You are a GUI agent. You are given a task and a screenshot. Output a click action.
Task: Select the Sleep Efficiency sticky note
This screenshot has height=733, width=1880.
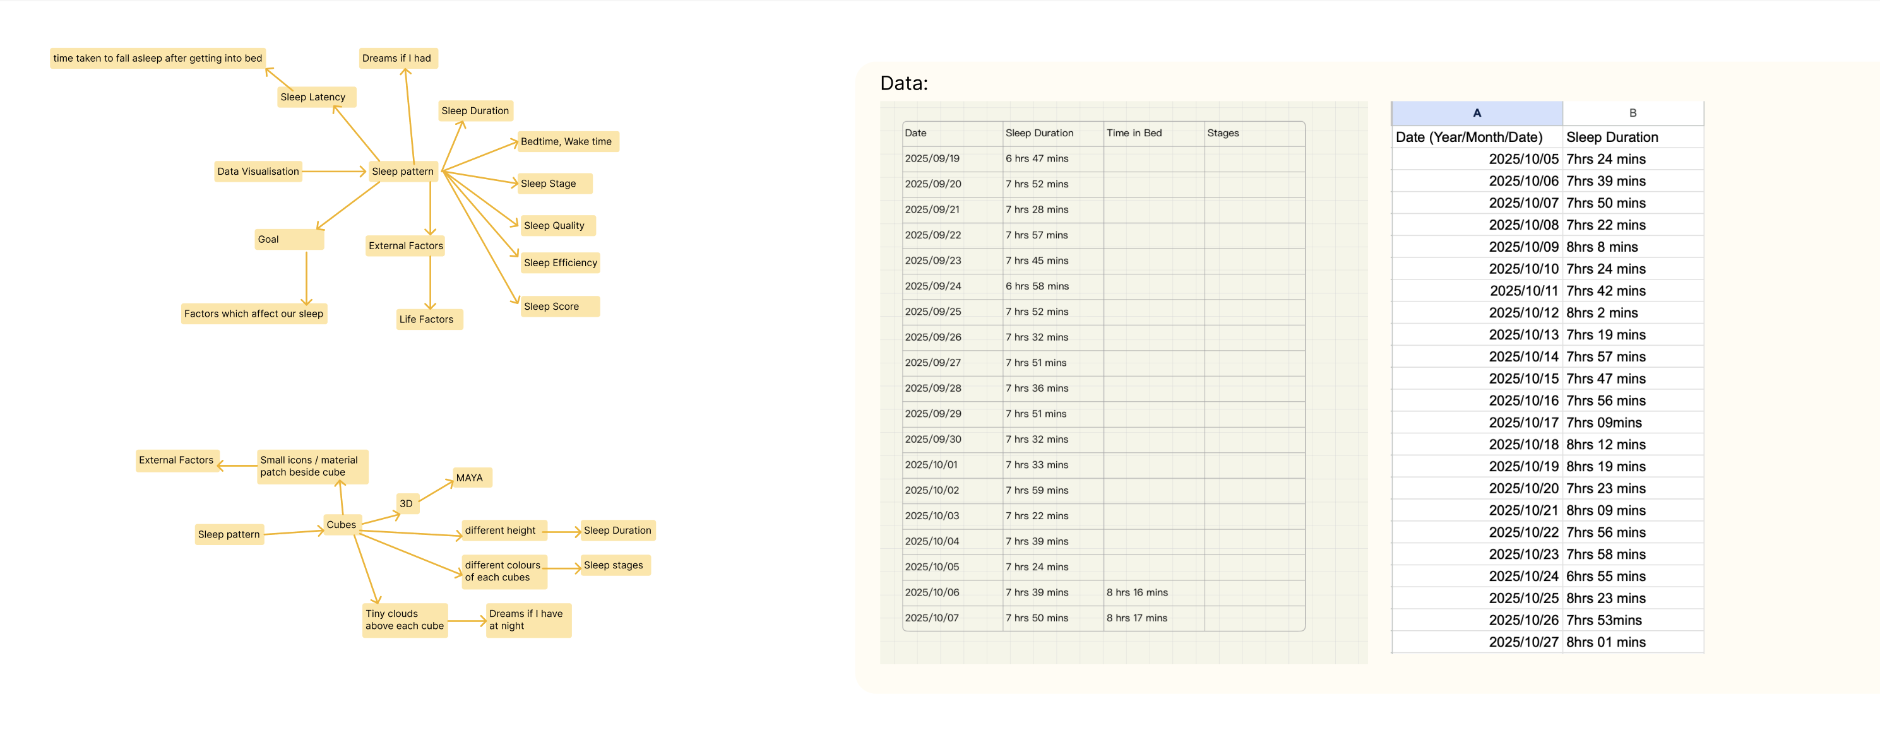coord(560,262)
